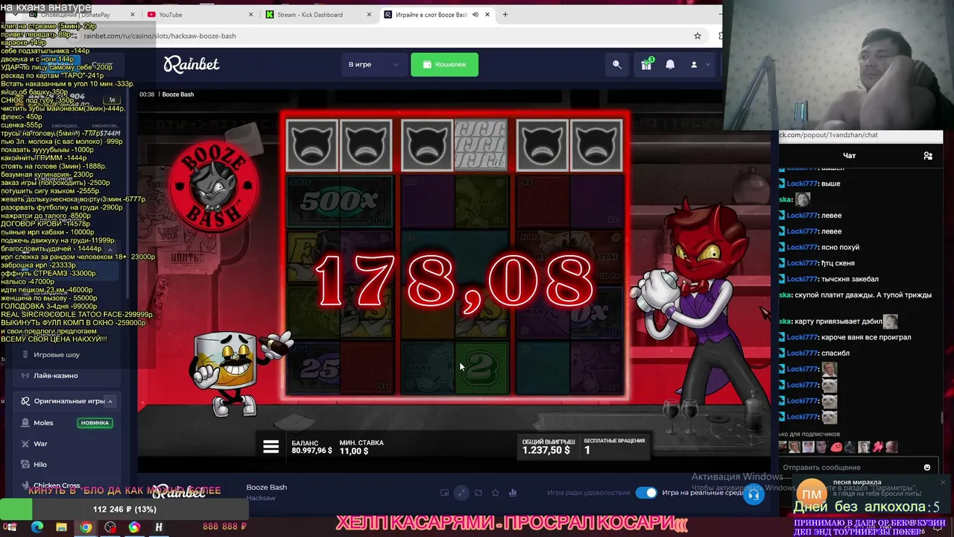Open 'Игровые шоу' in the sidebar
This screenshot has width=954, height=537.
(57, 355)
